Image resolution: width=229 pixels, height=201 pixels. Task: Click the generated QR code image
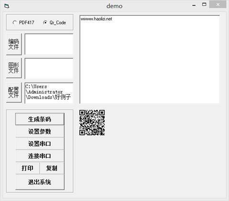click(x=92, y=123)
